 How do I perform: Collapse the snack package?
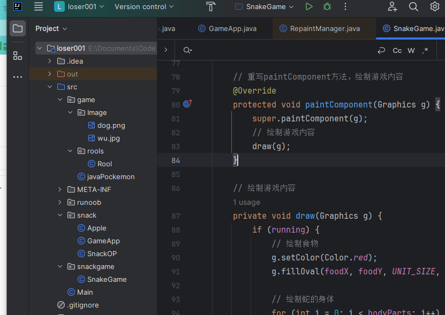coord(60,215)
